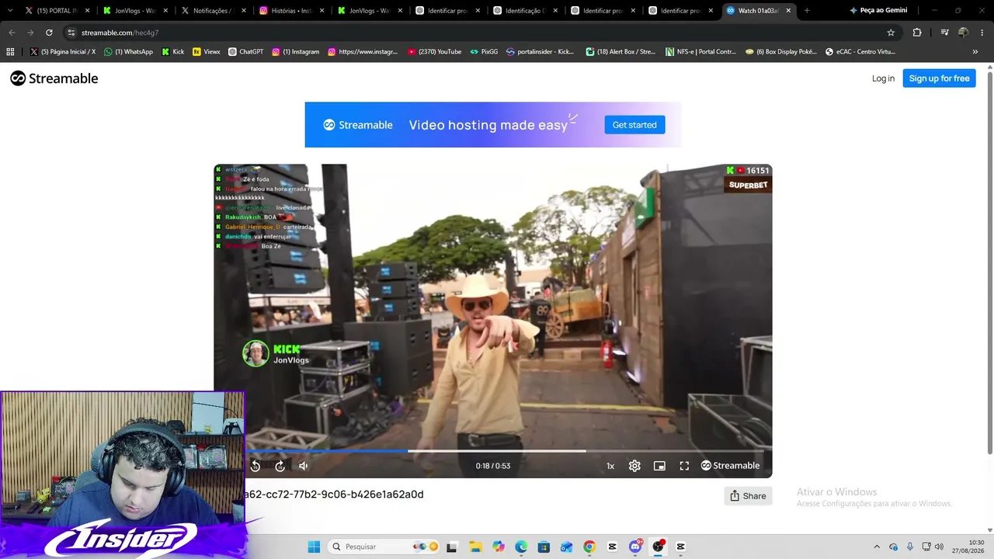Go back to the previous page

pos(12,33)
